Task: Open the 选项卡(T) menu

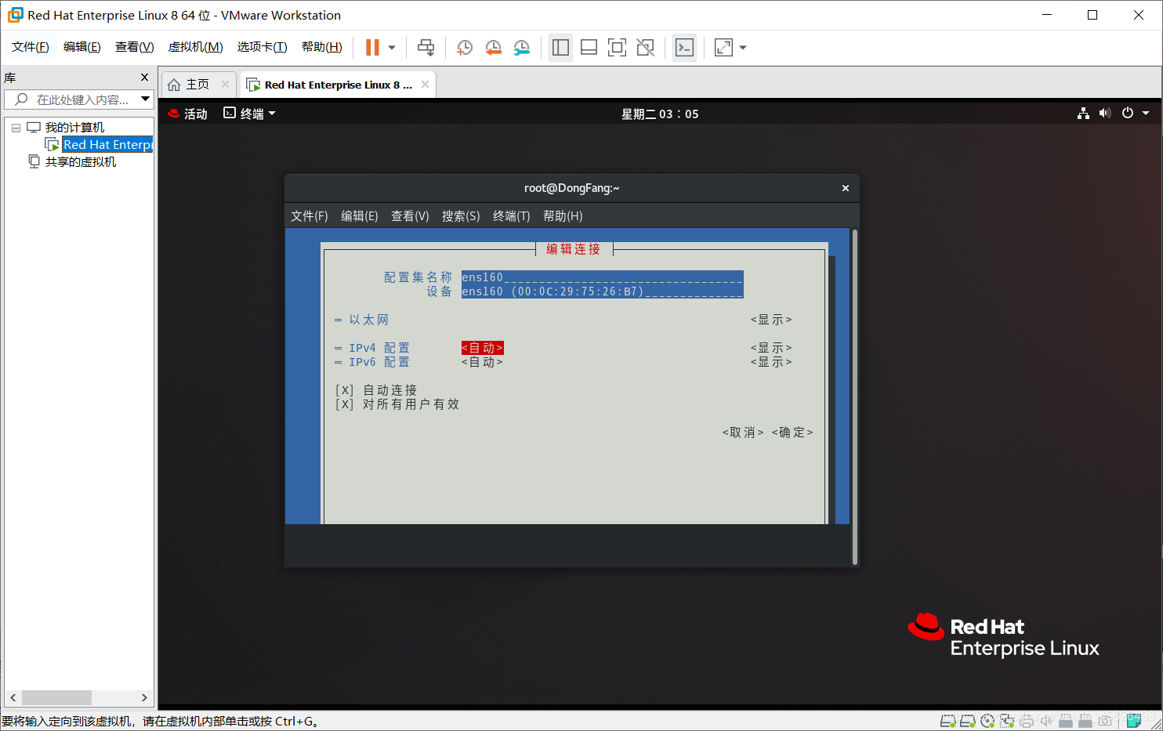Action: point(263,47)
